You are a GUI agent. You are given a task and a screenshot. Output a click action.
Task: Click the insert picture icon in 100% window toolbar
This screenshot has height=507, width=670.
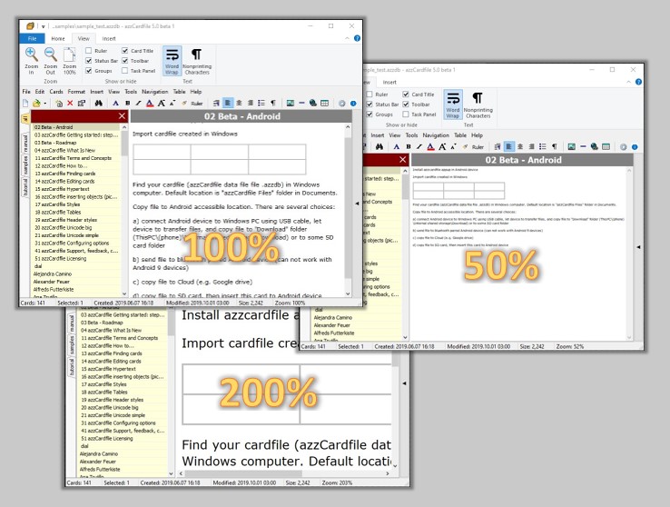[x=291, y=103]
